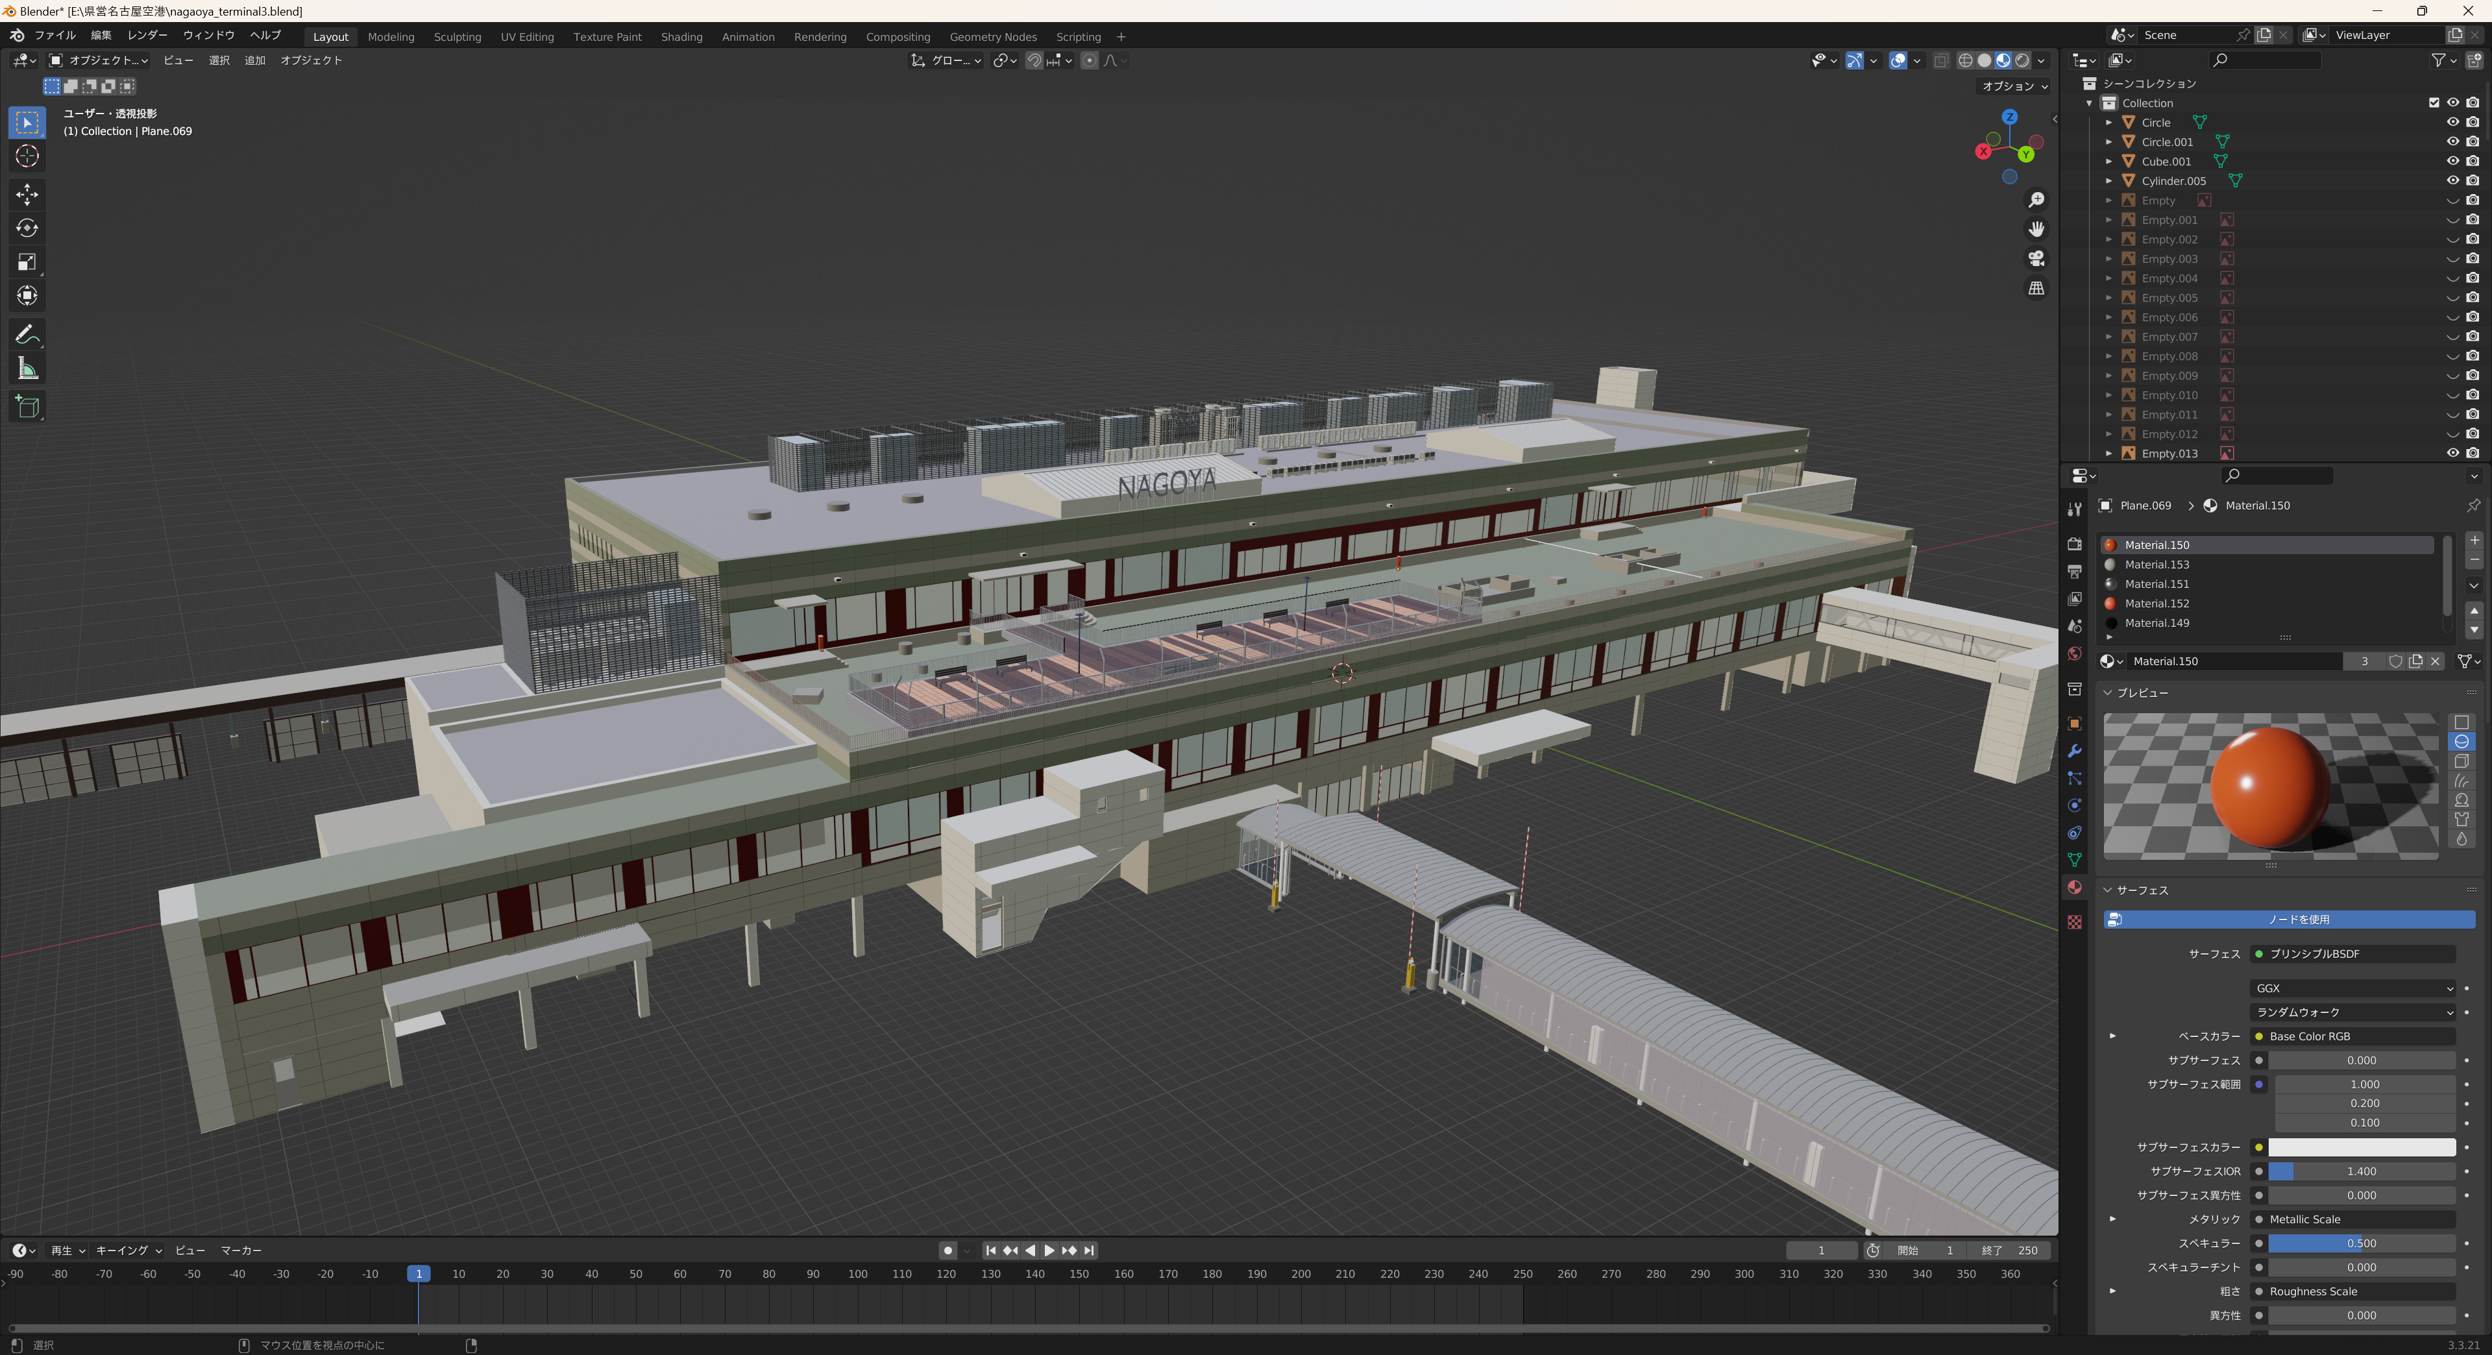
Task: Collapse the サーフェス panel
Action: point(2107,890)
